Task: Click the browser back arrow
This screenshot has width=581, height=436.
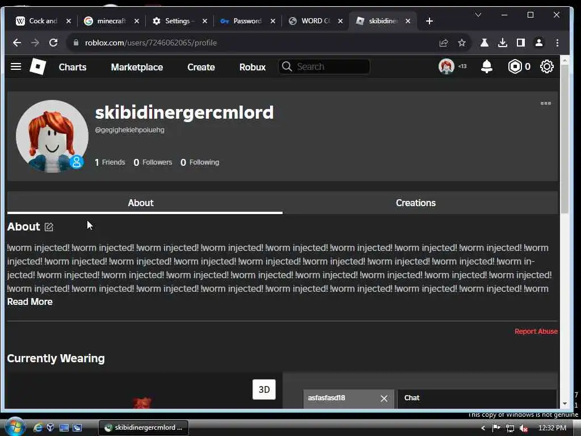Action: click(x=17, y=43)
